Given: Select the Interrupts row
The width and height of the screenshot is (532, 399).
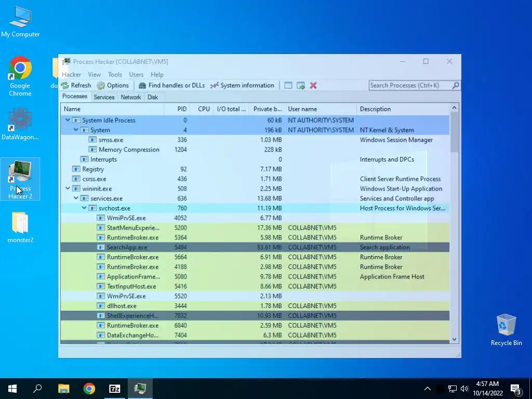Looking at the screenshot, I should [255, 159].
